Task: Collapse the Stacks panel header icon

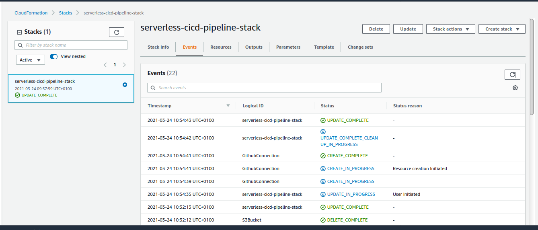Action: pyautogui.click(x=19, y=32)
